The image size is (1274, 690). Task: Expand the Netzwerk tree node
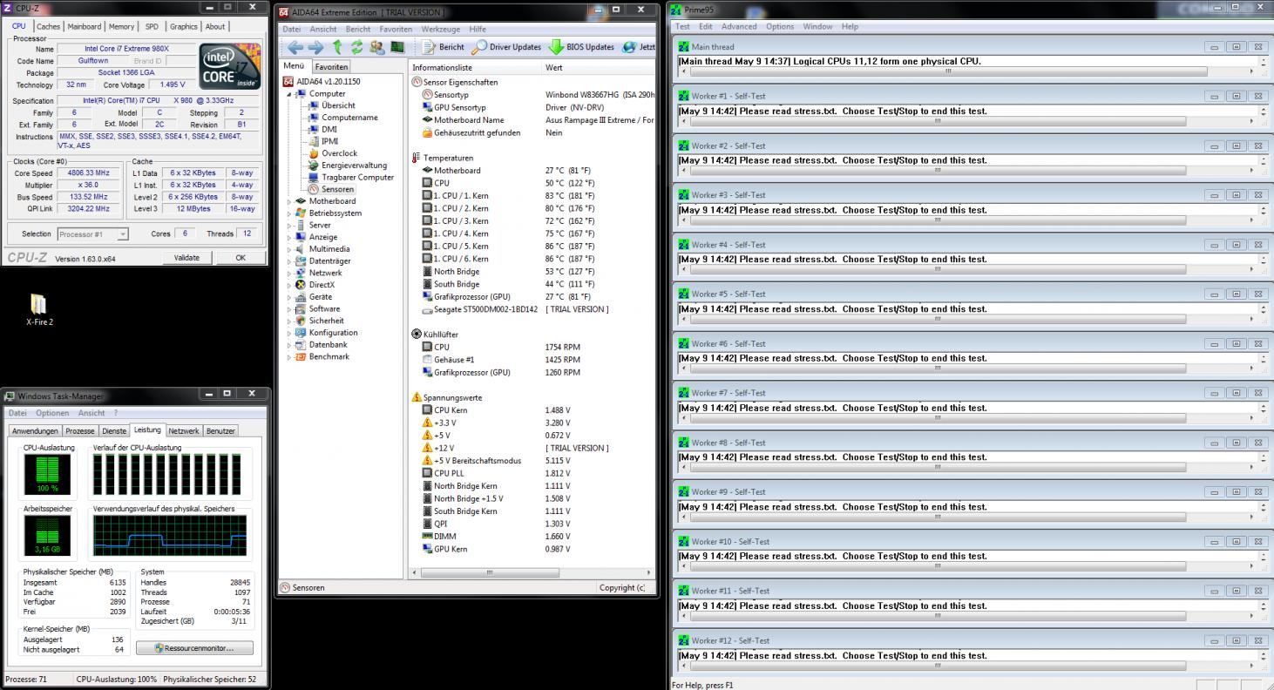(289, 273)
